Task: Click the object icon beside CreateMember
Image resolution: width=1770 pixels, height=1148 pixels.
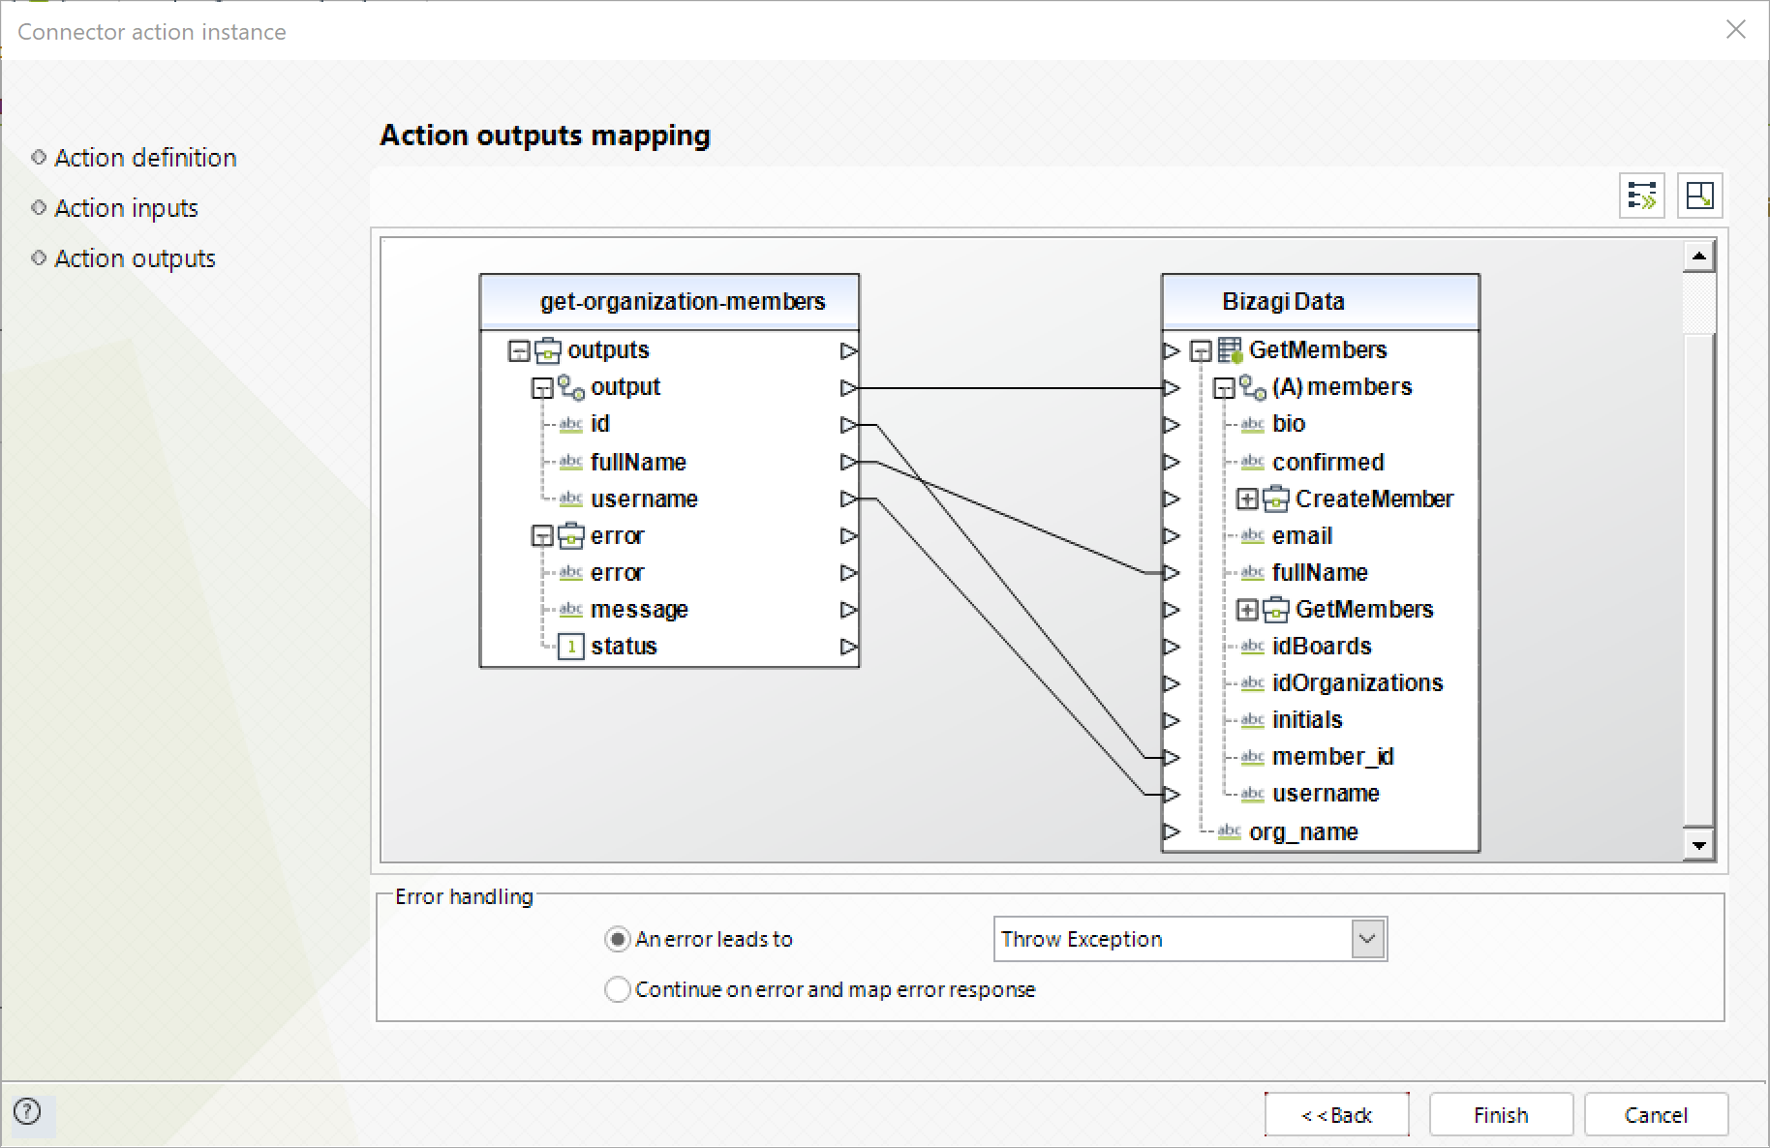Action: (x=1276, y=499)
